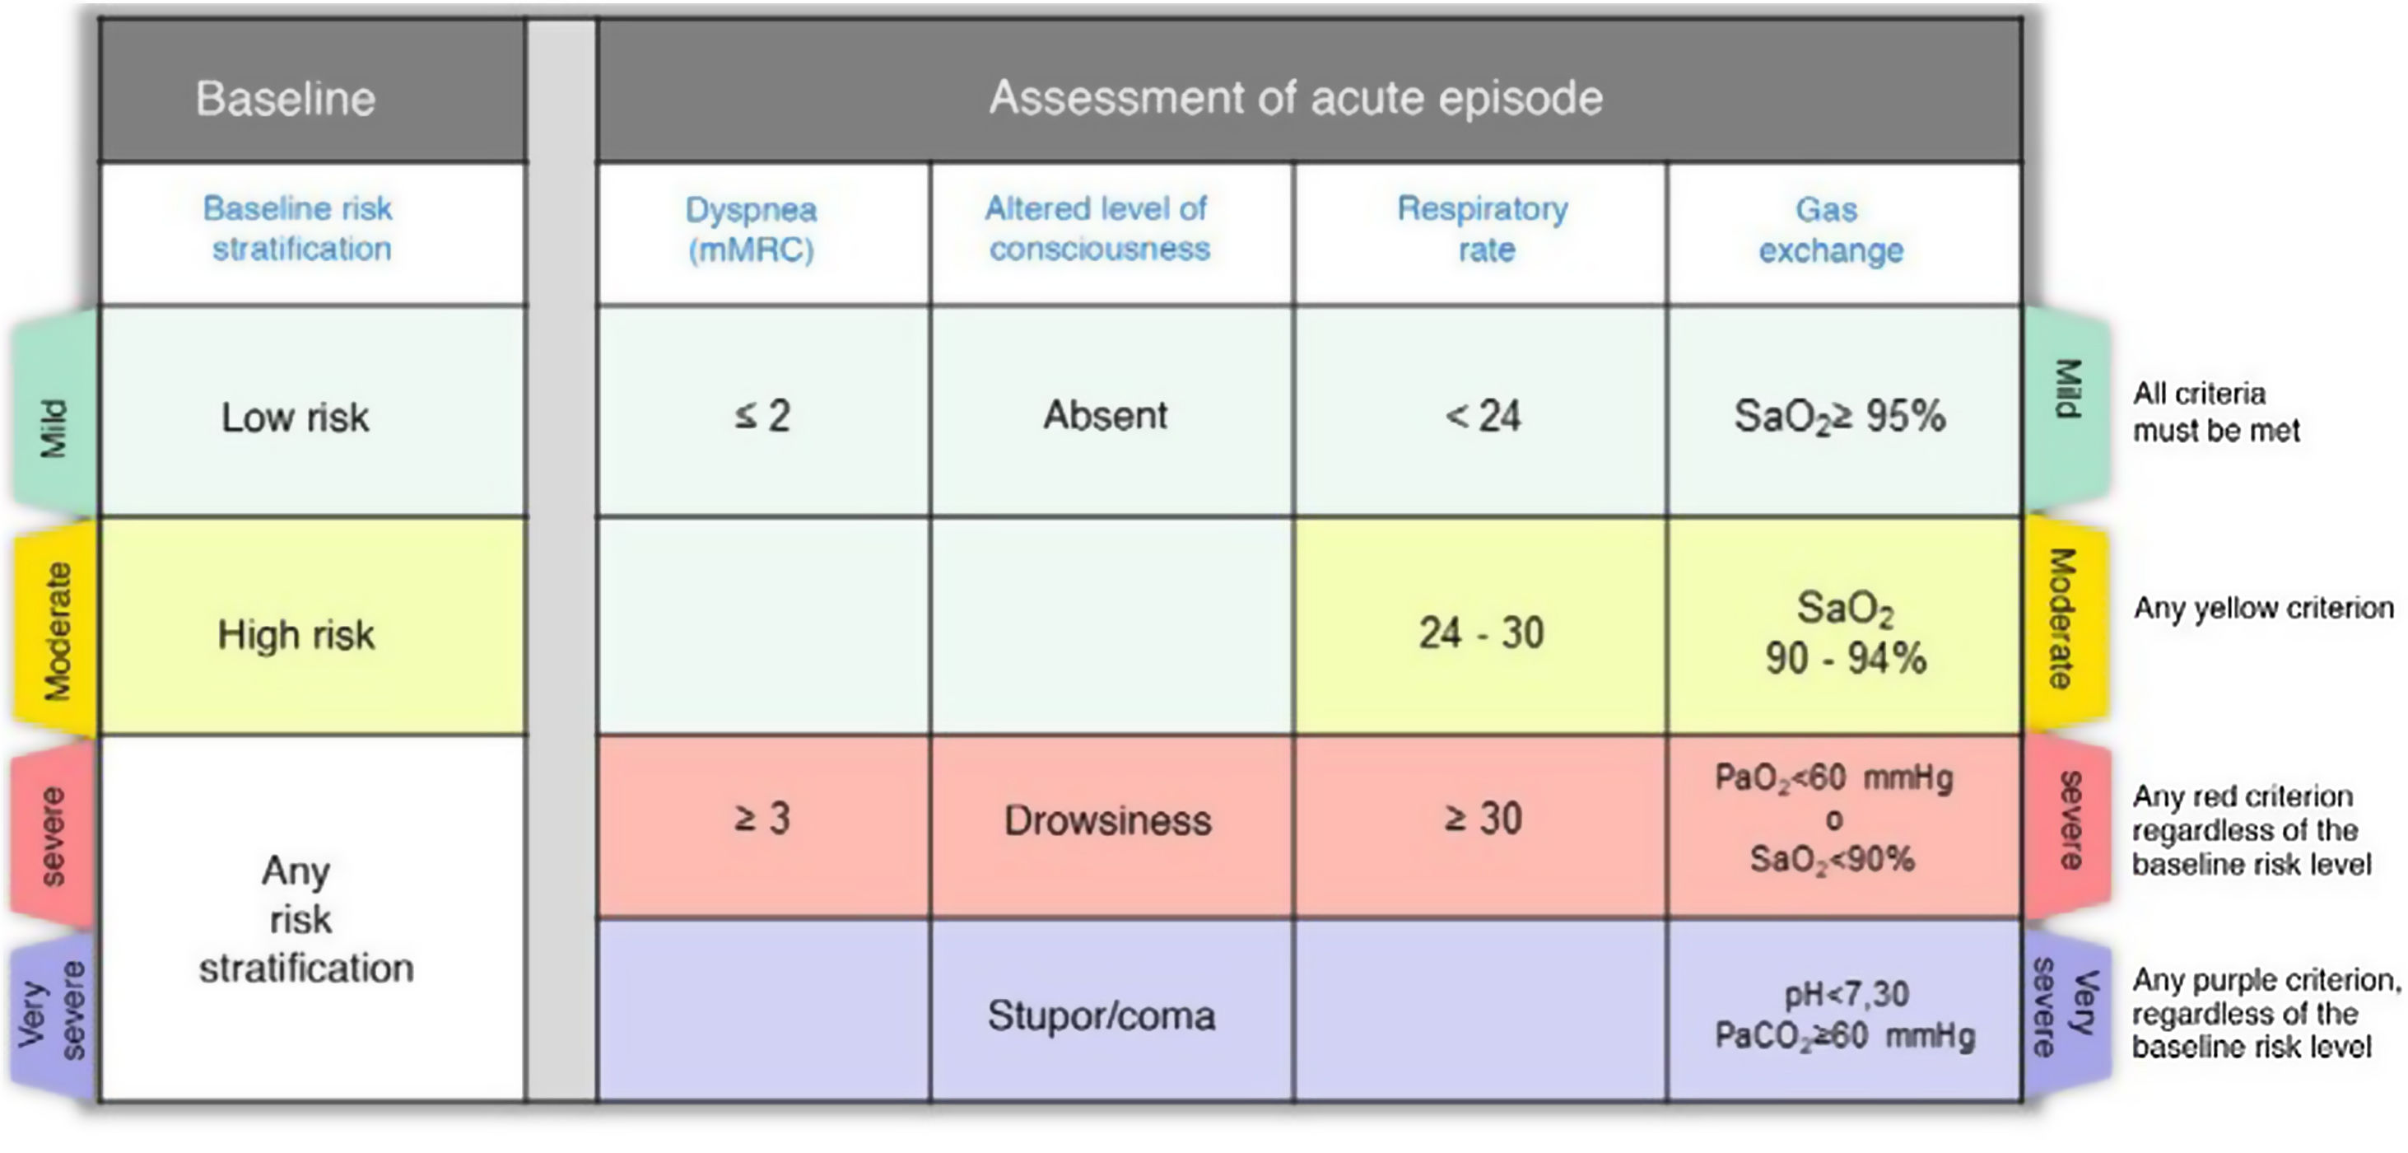Select the Any risk stratification cell
The width and height of the screenshot is (2408, 1153).
tap(305, 920)
